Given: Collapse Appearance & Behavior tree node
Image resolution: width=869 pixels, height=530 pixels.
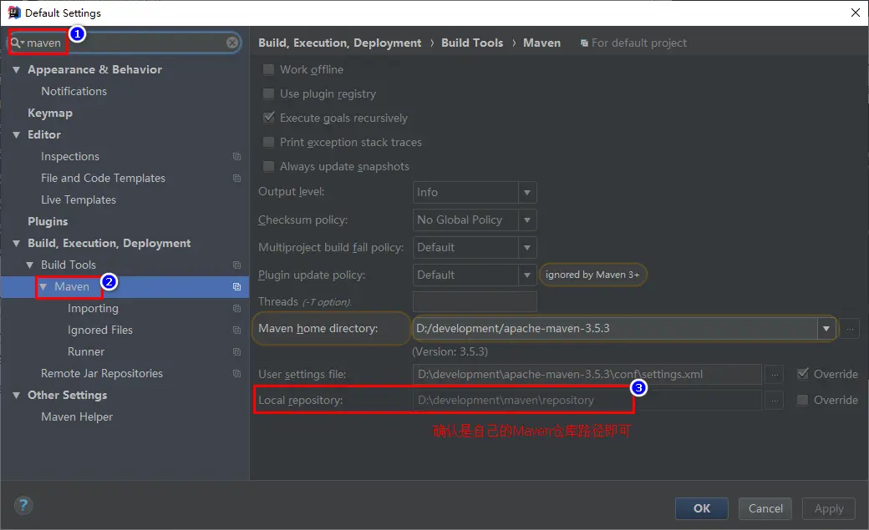Looking at the screenshot, I should click(16, 70).
